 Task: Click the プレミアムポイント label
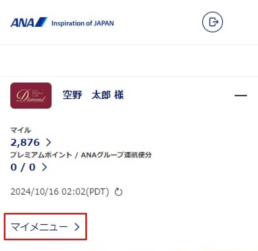tap(41, 155)
